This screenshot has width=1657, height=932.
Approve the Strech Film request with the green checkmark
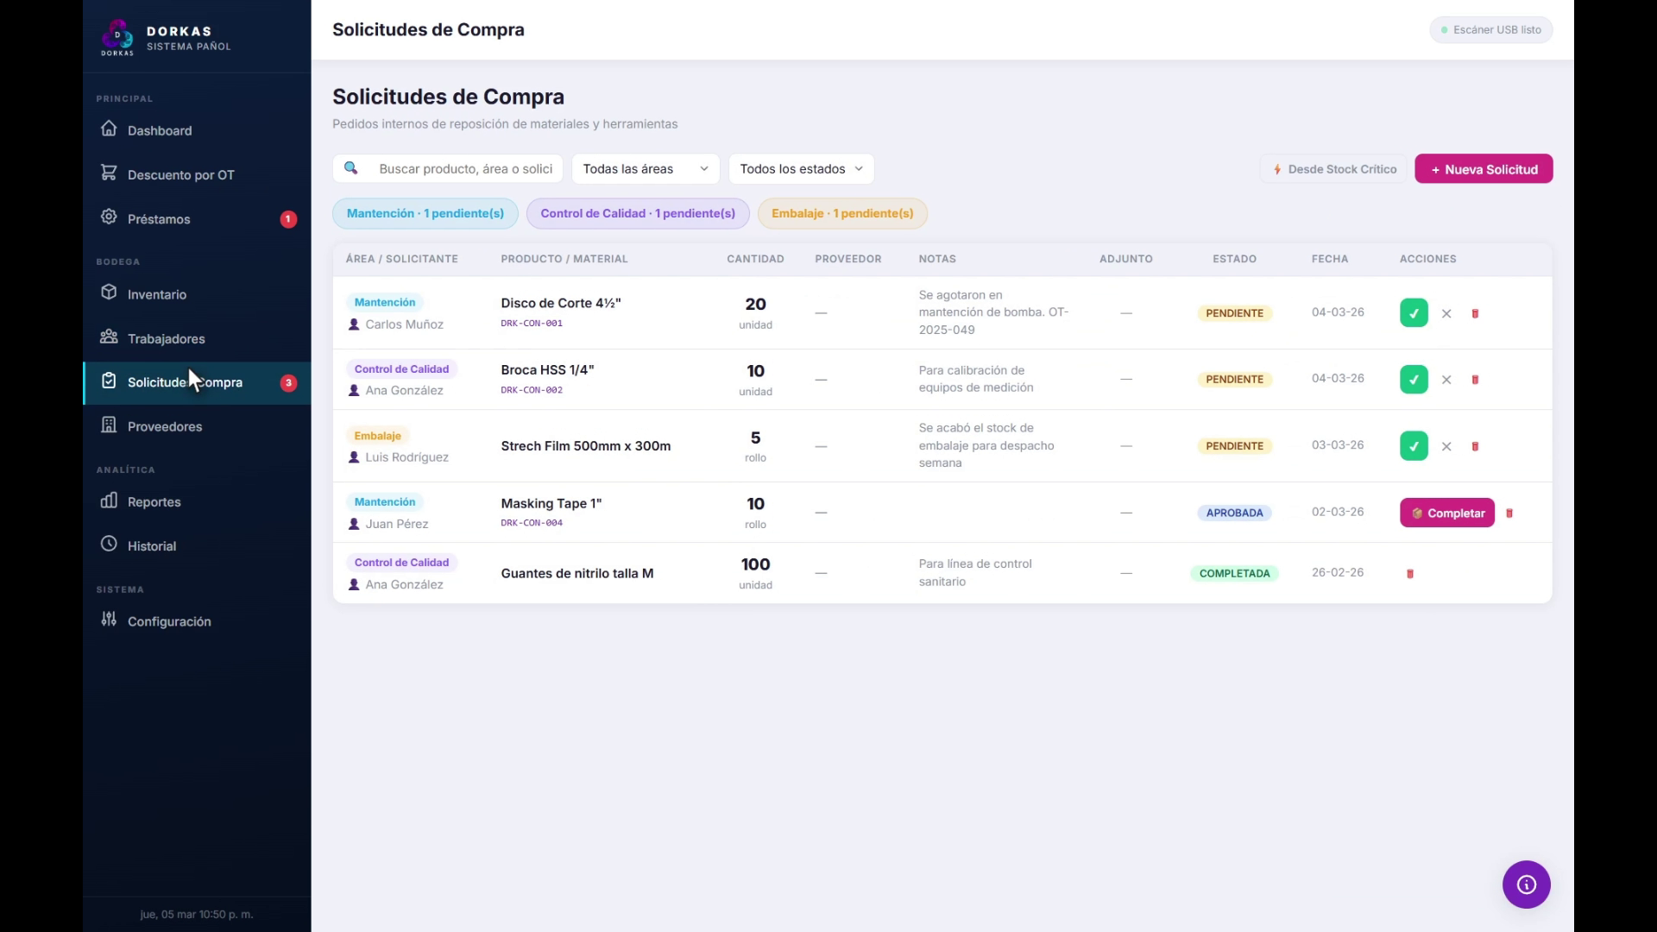pyautogui.click(x=1414, y=446)
